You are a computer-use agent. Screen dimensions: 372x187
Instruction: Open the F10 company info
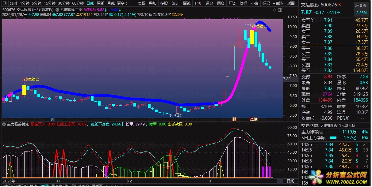198,3
